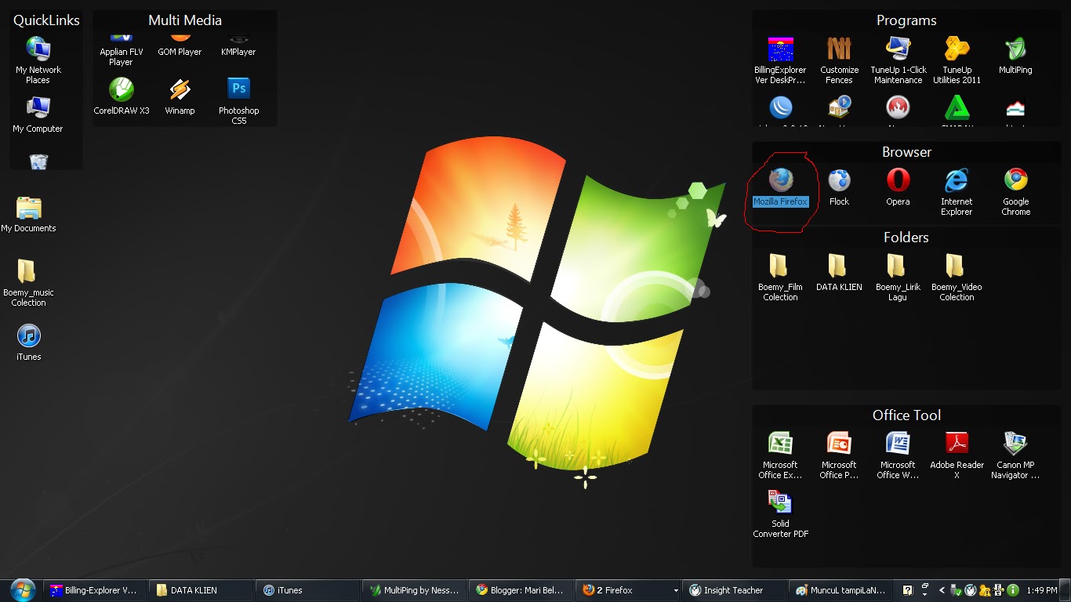Switch to Insight Teacher in the taskbar
The width and height of the screenshot is (1071, 602).
pyautogui.click(x=734, y=590)
